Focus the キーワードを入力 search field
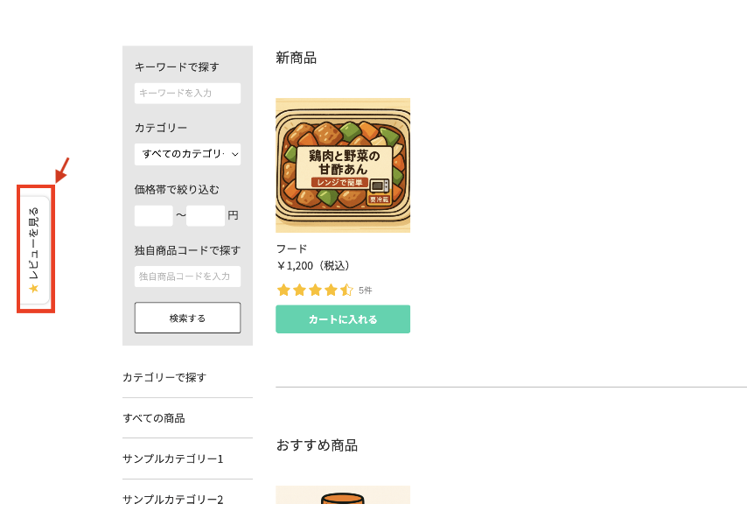Viewport: 747px width, 525px height. pos(187,94)
